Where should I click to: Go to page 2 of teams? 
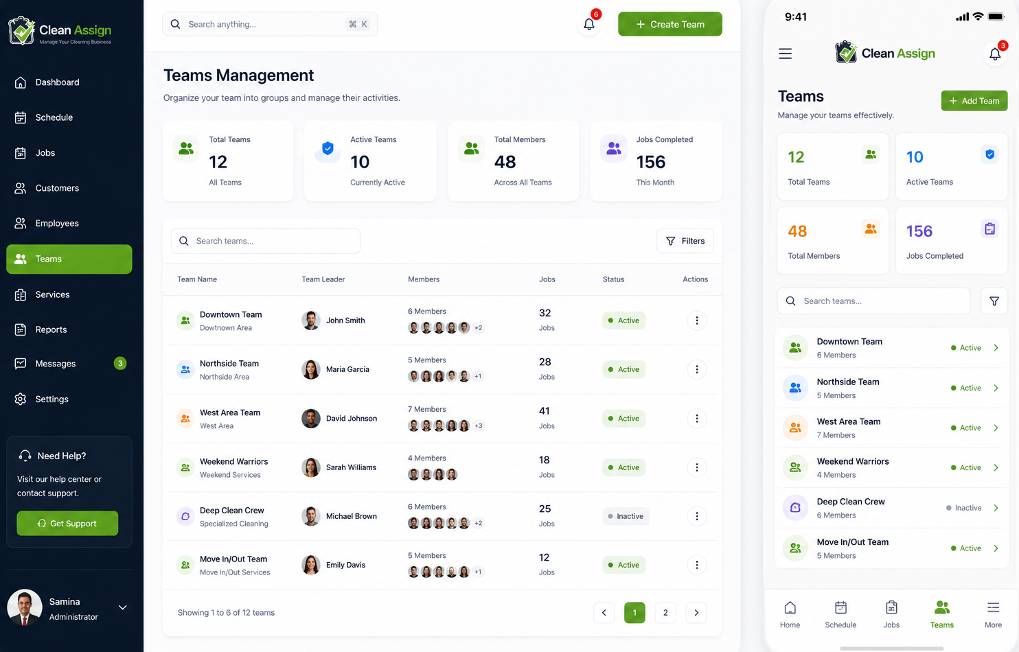point(665,613)
